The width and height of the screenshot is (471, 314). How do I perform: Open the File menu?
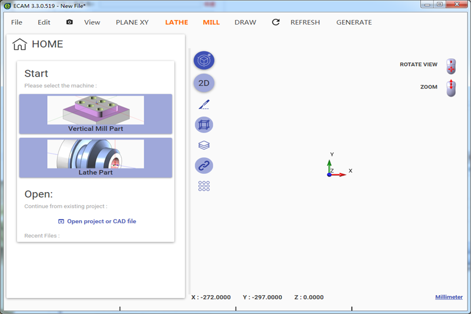(x=16, y=22)
